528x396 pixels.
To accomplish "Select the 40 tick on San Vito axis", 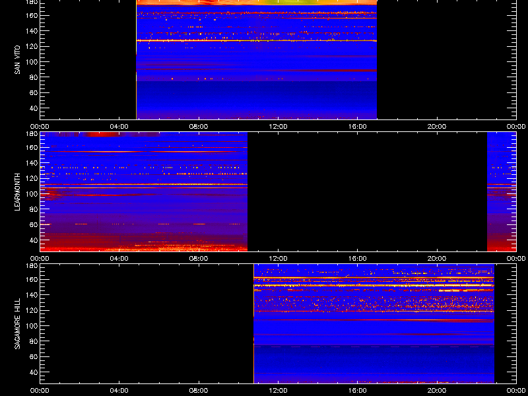I will [34, 108].
